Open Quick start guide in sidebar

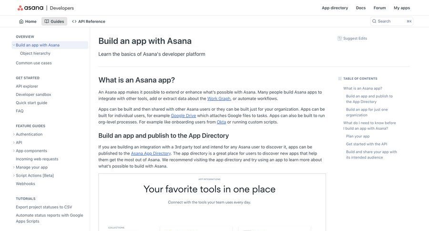[x=31, y=103]
